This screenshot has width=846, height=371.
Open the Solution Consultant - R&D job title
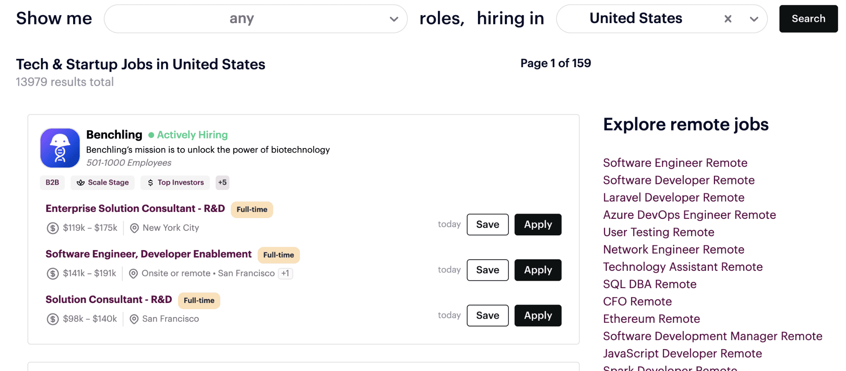109,300
